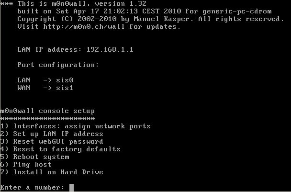Choose option 4 Reset to factory defaults
The height and width of the screenshot is (192, 291).
click(x=60, y=149)
